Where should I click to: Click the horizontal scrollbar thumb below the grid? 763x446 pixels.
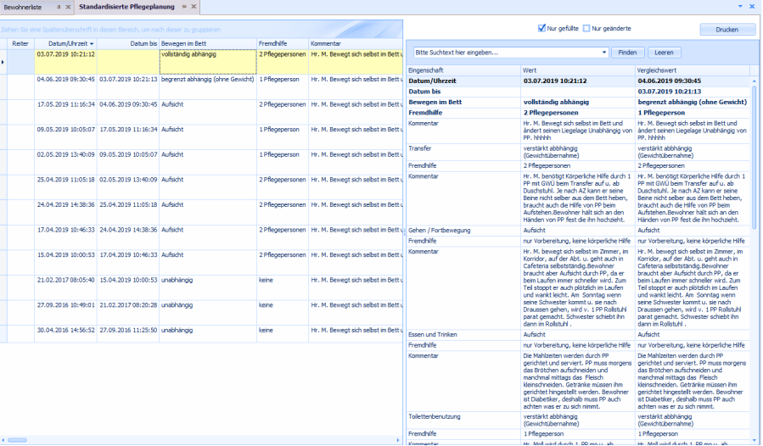tap(17, 440)
